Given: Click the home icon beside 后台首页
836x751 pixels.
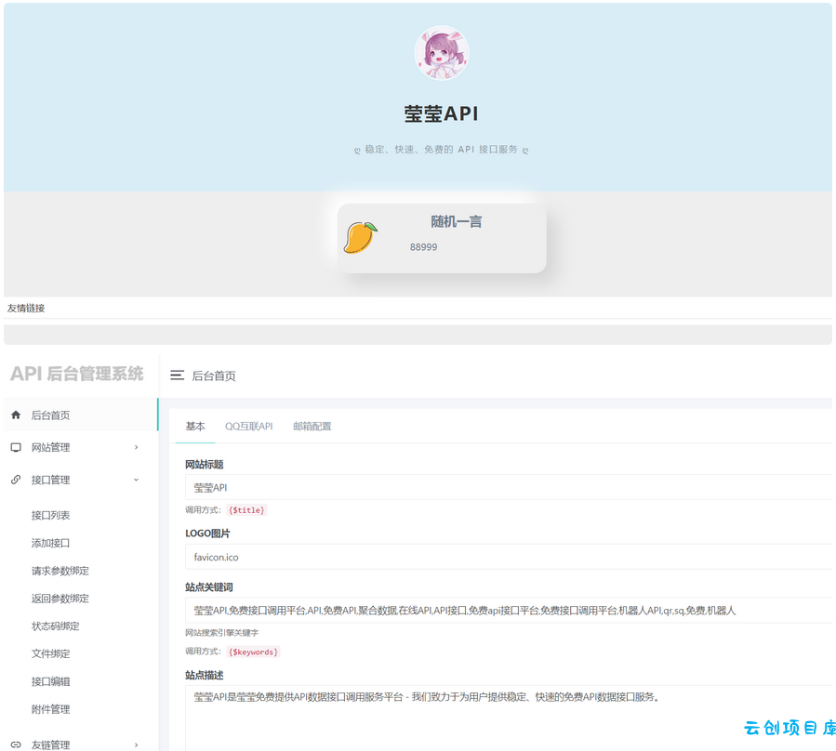Looking at the screenshot, I should [16, 415].
